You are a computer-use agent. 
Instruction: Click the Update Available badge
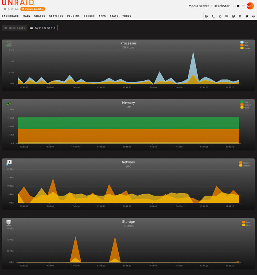click(x=33, y=9)
